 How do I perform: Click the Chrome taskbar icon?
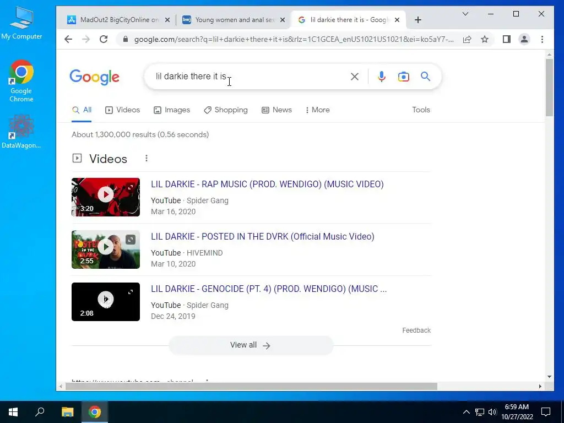[95, 412]
